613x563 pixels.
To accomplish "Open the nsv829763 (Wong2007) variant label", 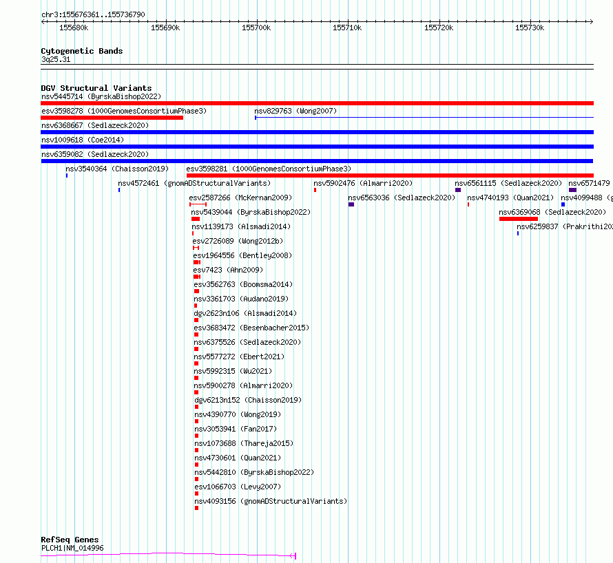I will [x=295, y=111].
